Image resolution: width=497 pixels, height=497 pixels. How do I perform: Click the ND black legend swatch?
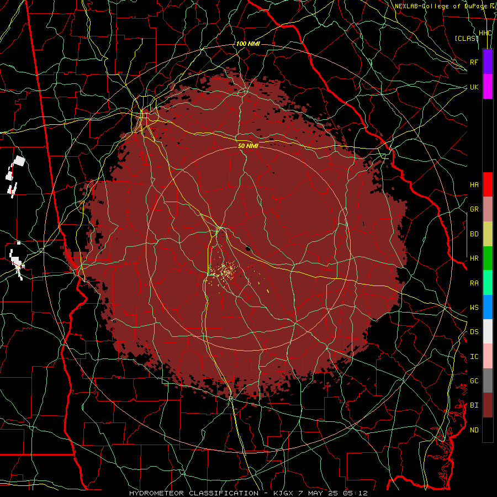488,430
